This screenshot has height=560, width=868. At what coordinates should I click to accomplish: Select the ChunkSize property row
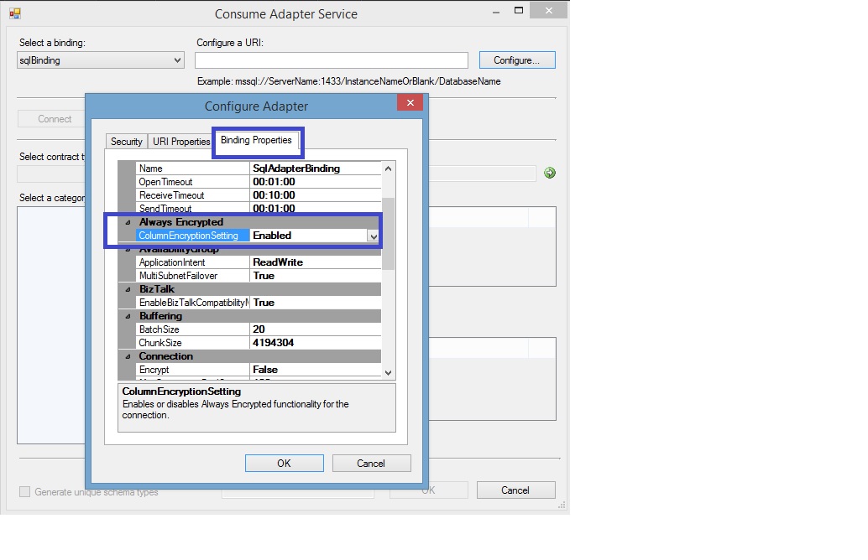point(259,343)
